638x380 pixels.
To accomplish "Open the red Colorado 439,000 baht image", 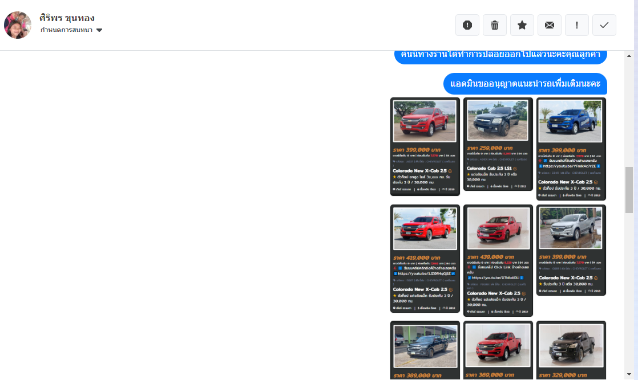I will [498, 260].
